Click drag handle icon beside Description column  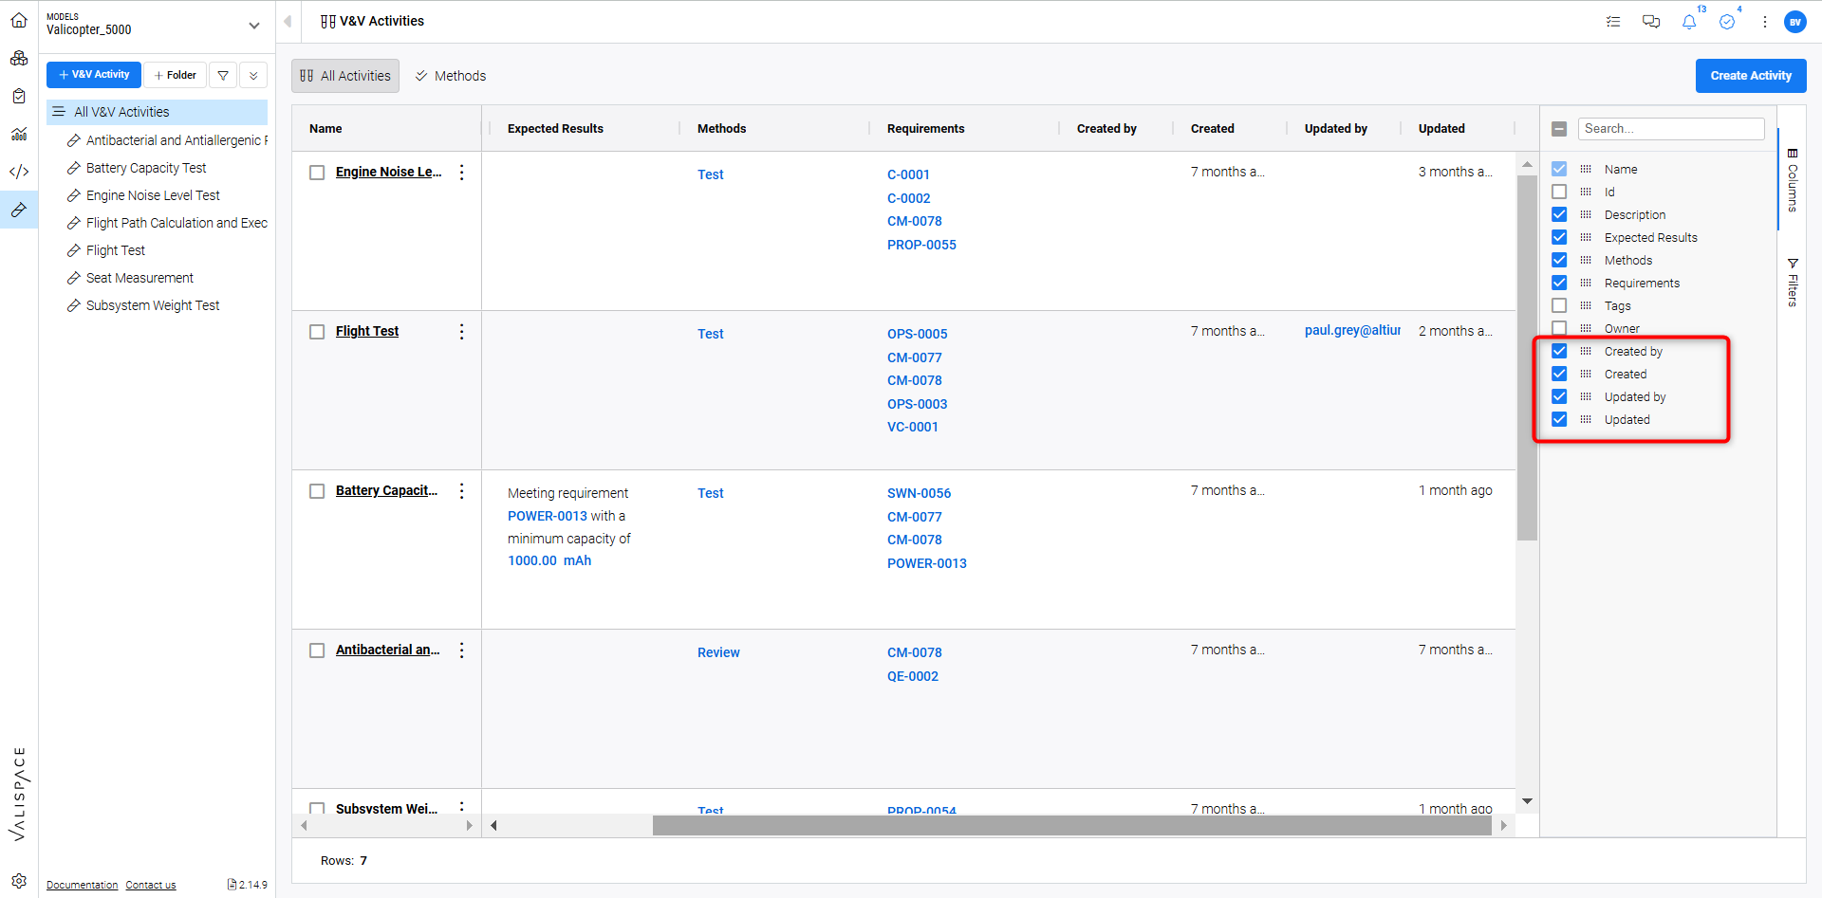1586,214
